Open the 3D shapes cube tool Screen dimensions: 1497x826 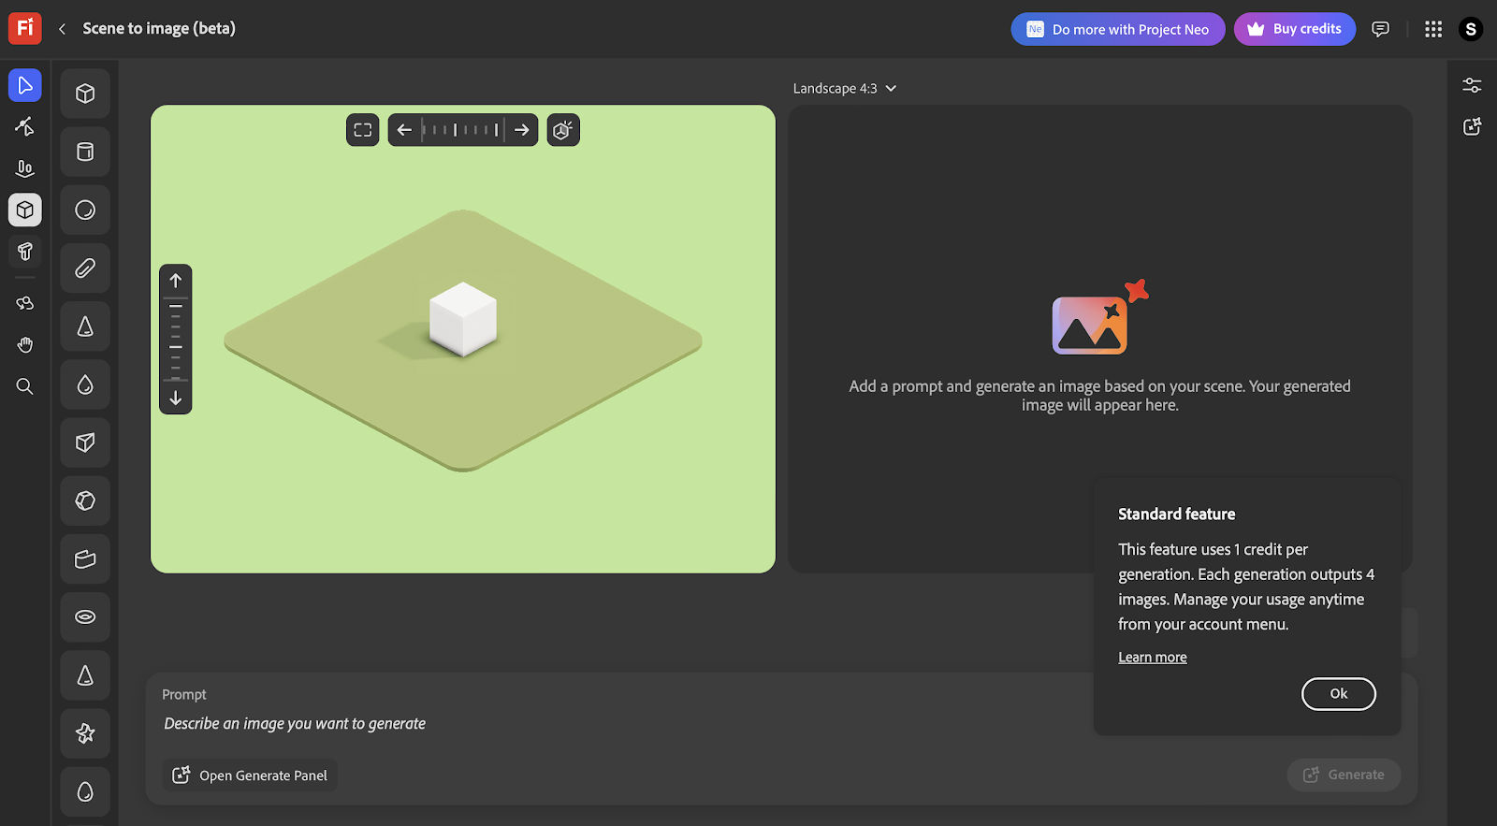25,210
